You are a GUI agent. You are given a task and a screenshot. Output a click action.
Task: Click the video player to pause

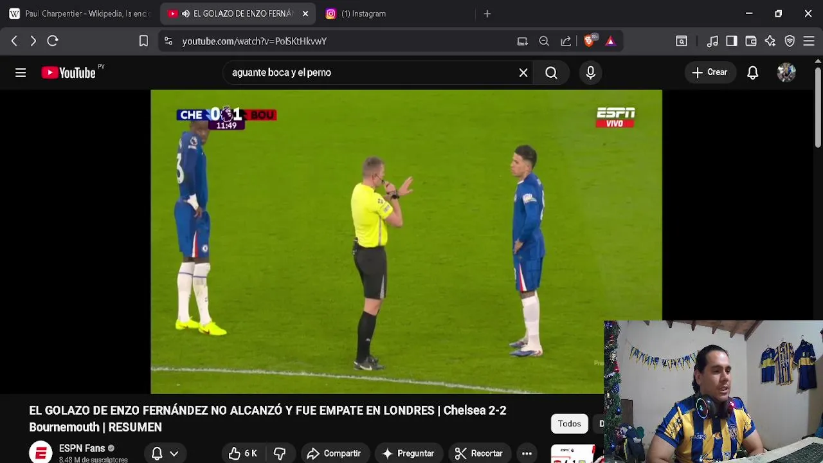(406, 241)
